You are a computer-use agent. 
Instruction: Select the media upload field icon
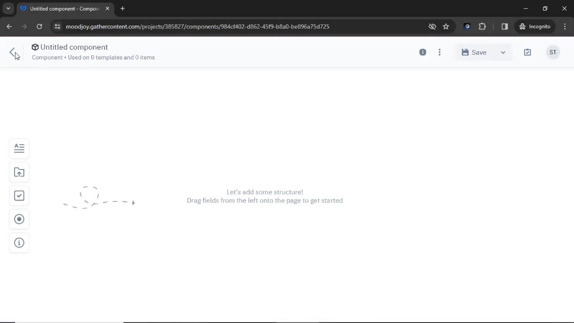tap(19, 172)
